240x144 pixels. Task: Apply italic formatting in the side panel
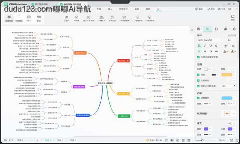tap(205, 46)
